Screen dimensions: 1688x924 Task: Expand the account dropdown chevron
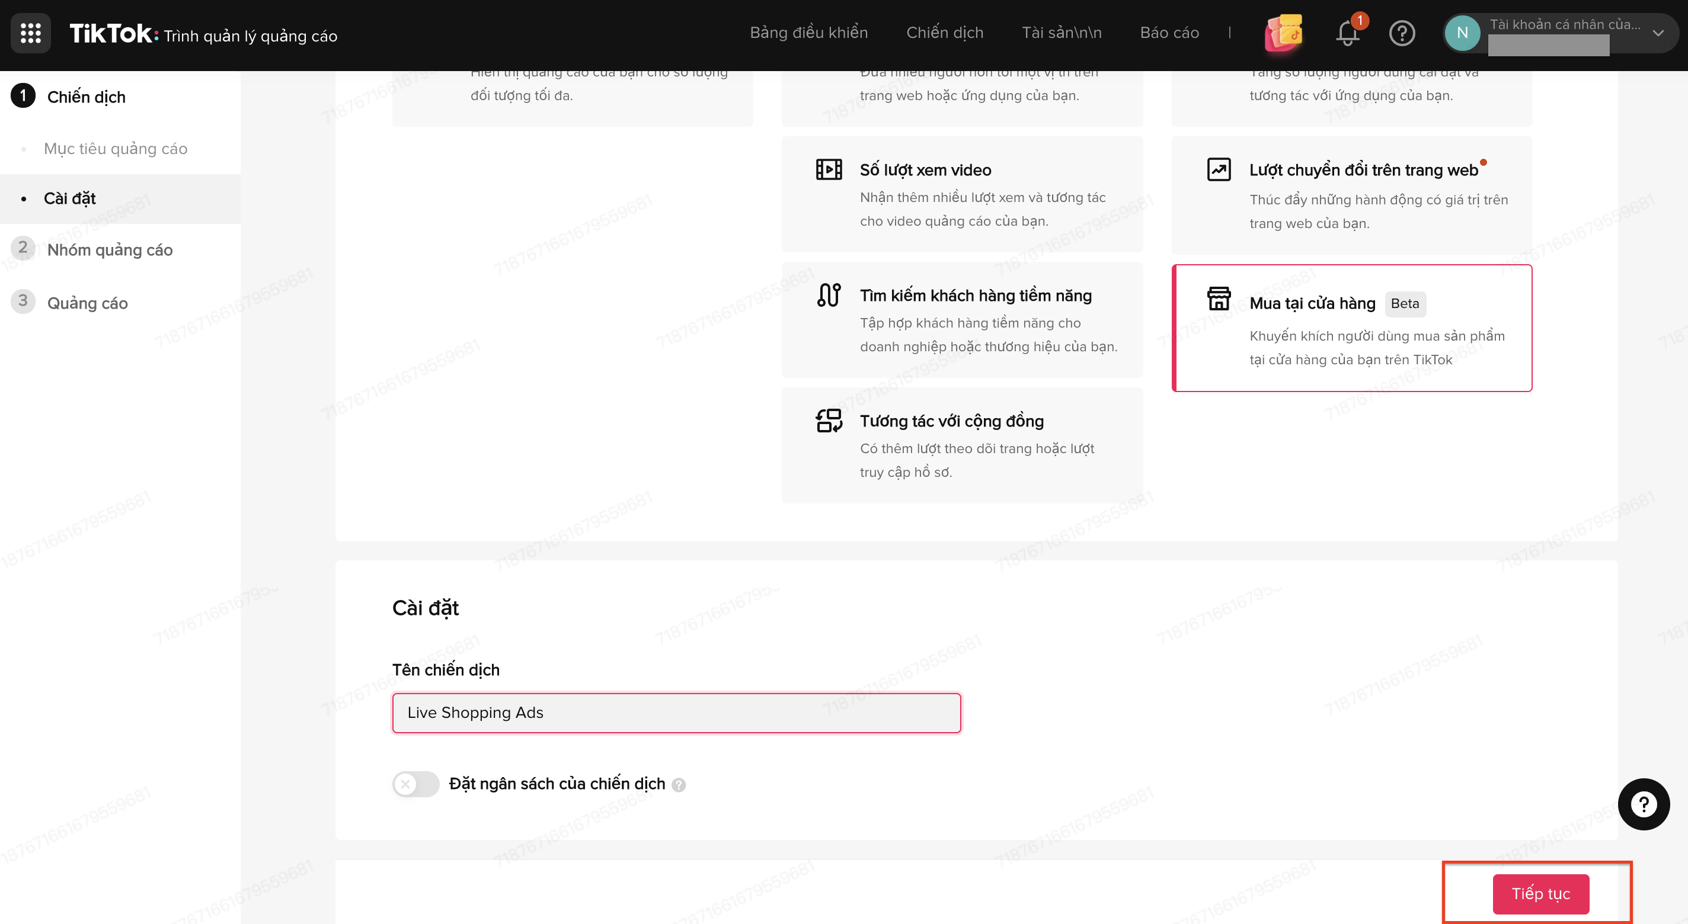1658,33
